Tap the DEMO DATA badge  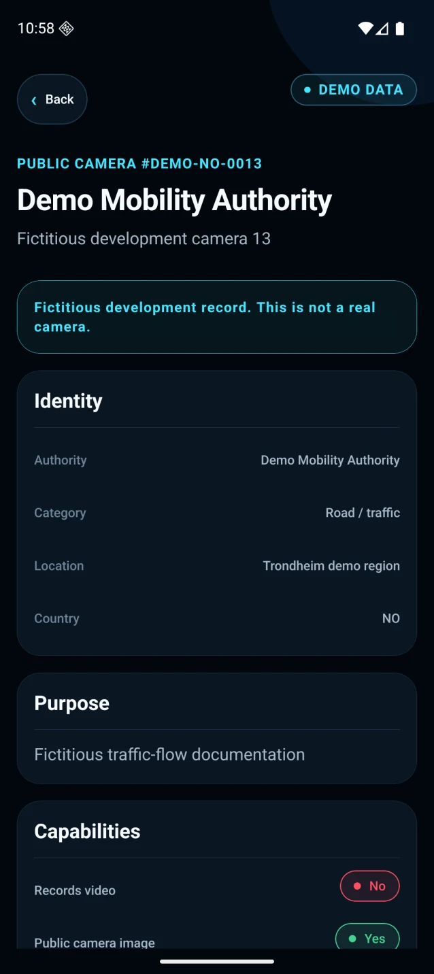pyautogui.click(x=354, y=90)
